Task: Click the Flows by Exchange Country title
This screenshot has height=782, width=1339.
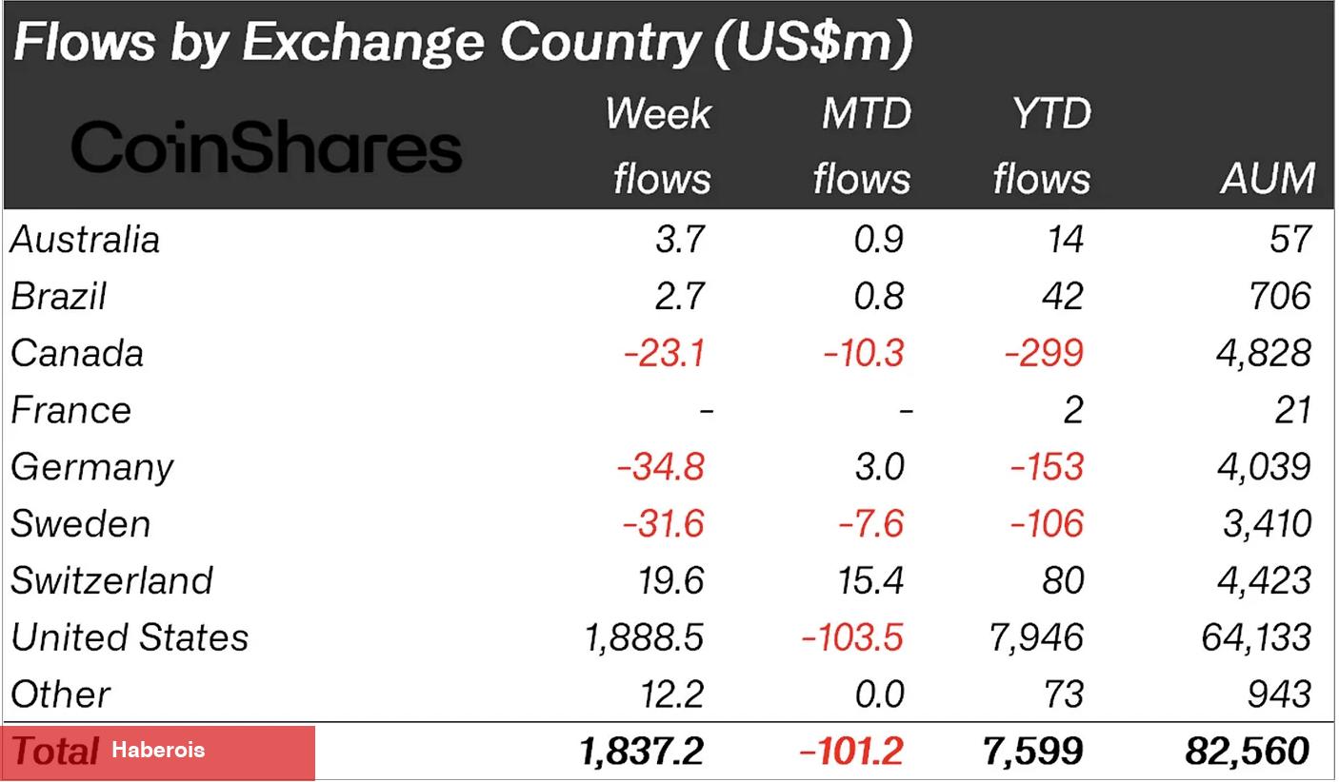Action: click(464, 42)
